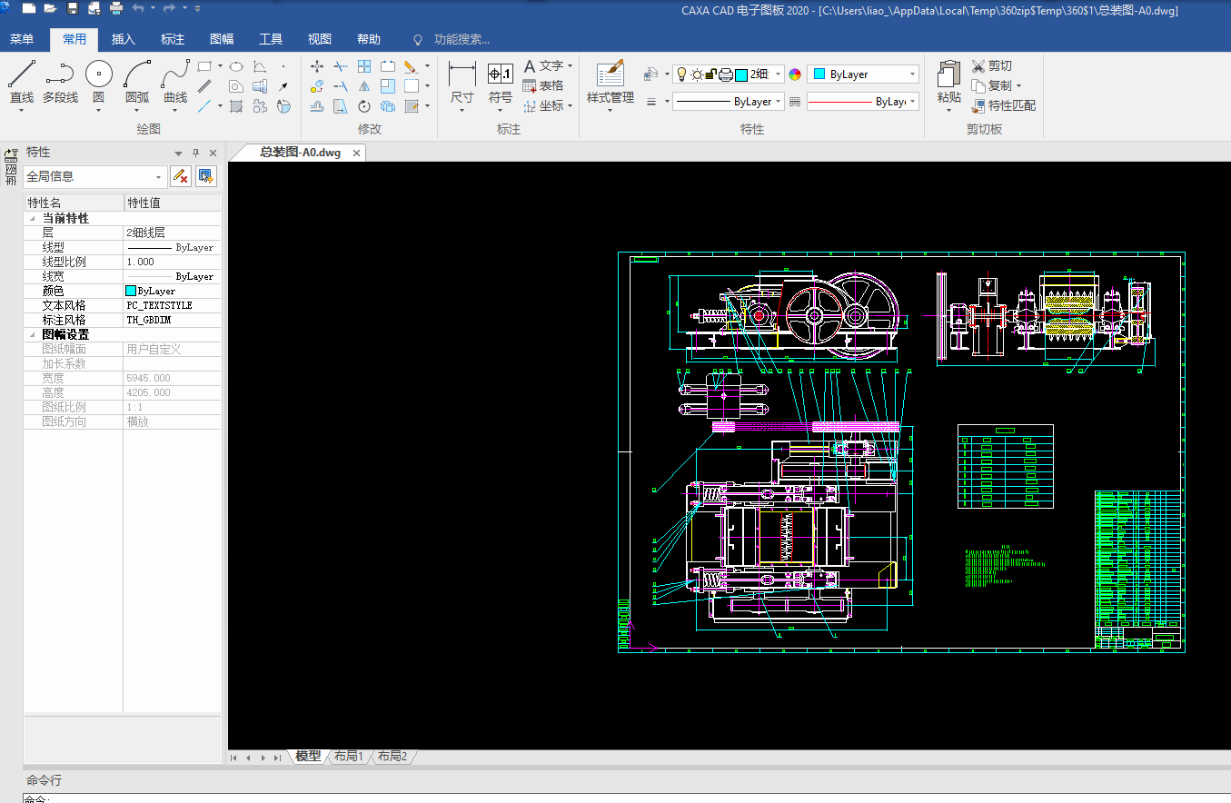Click the save icon in quick access toolbar
Screen dimensions: 1231x803
[73, 8]
